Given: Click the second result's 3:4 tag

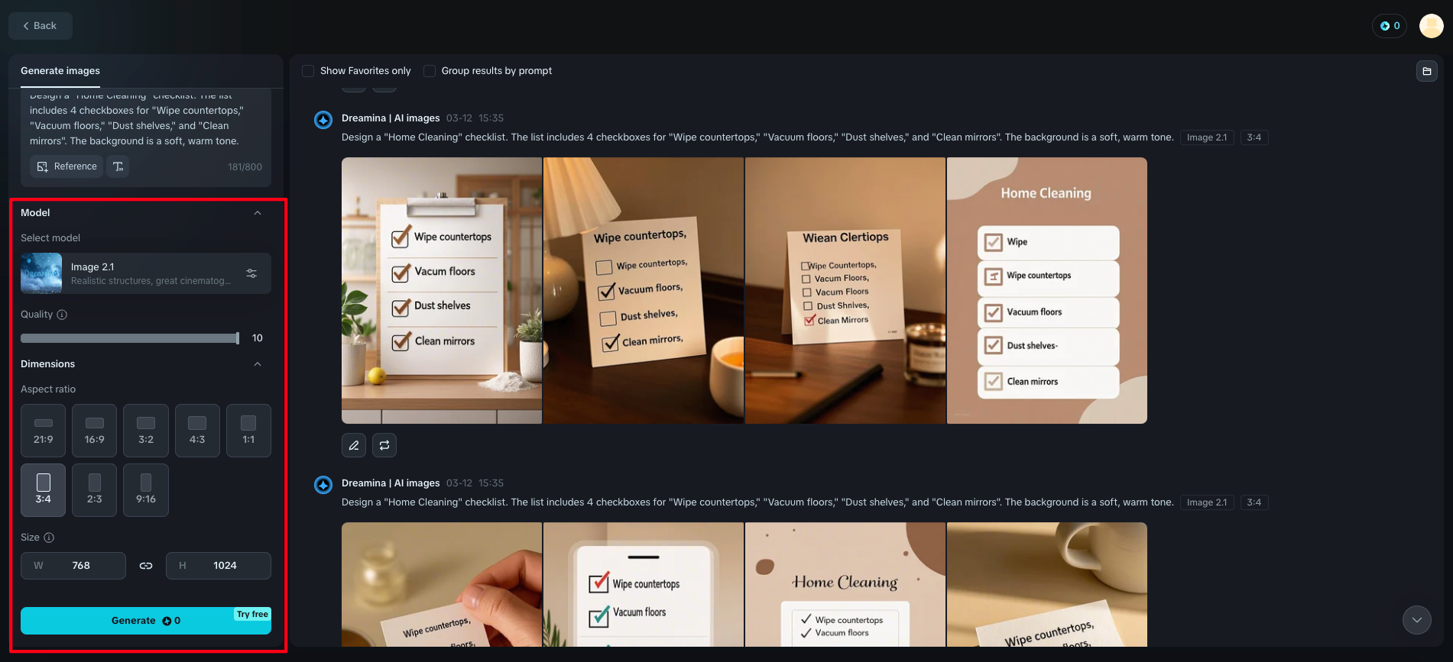Looking at the screenshot, I should (x=1254, y=502).
